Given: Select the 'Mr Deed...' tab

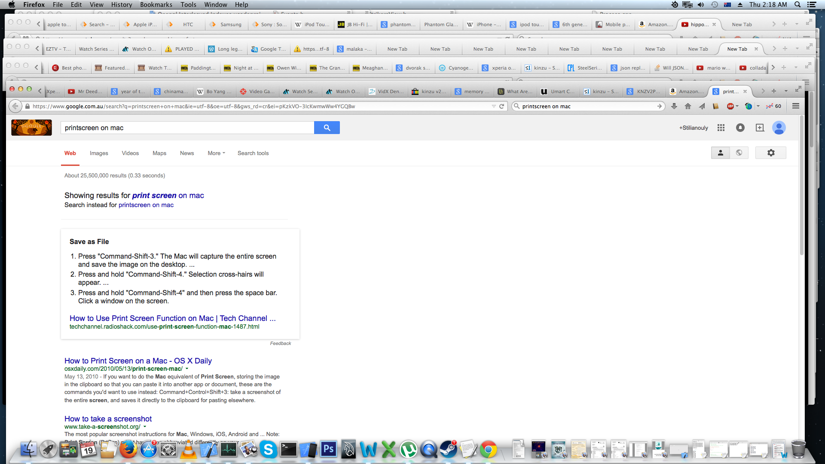Looking at the screenshot, I should (86, 92).
